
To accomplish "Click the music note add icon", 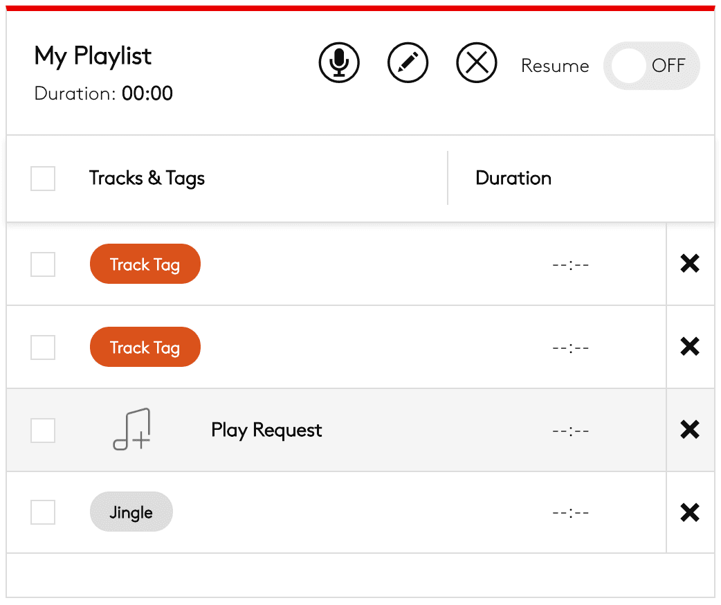I will (132, 430).
